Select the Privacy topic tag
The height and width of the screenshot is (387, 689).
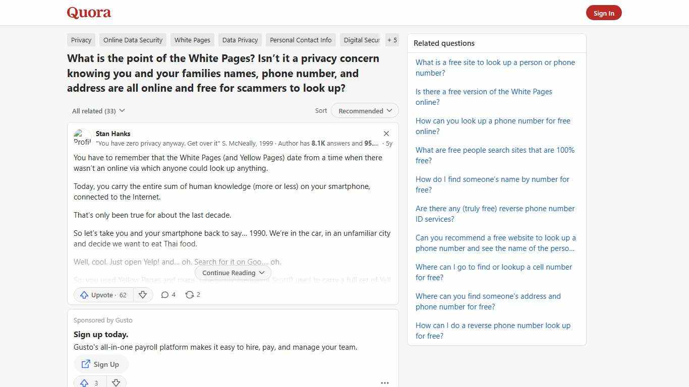click(81, 40)
